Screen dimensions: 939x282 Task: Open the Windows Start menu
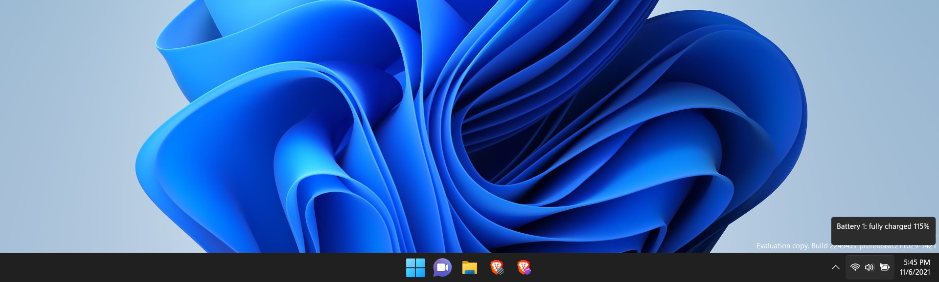click(x=415, y=267)
